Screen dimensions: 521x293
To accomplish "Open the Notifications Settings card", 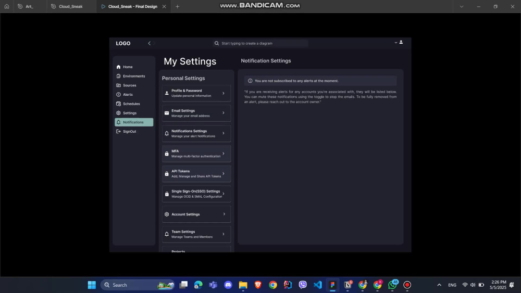I will [196, 133].
